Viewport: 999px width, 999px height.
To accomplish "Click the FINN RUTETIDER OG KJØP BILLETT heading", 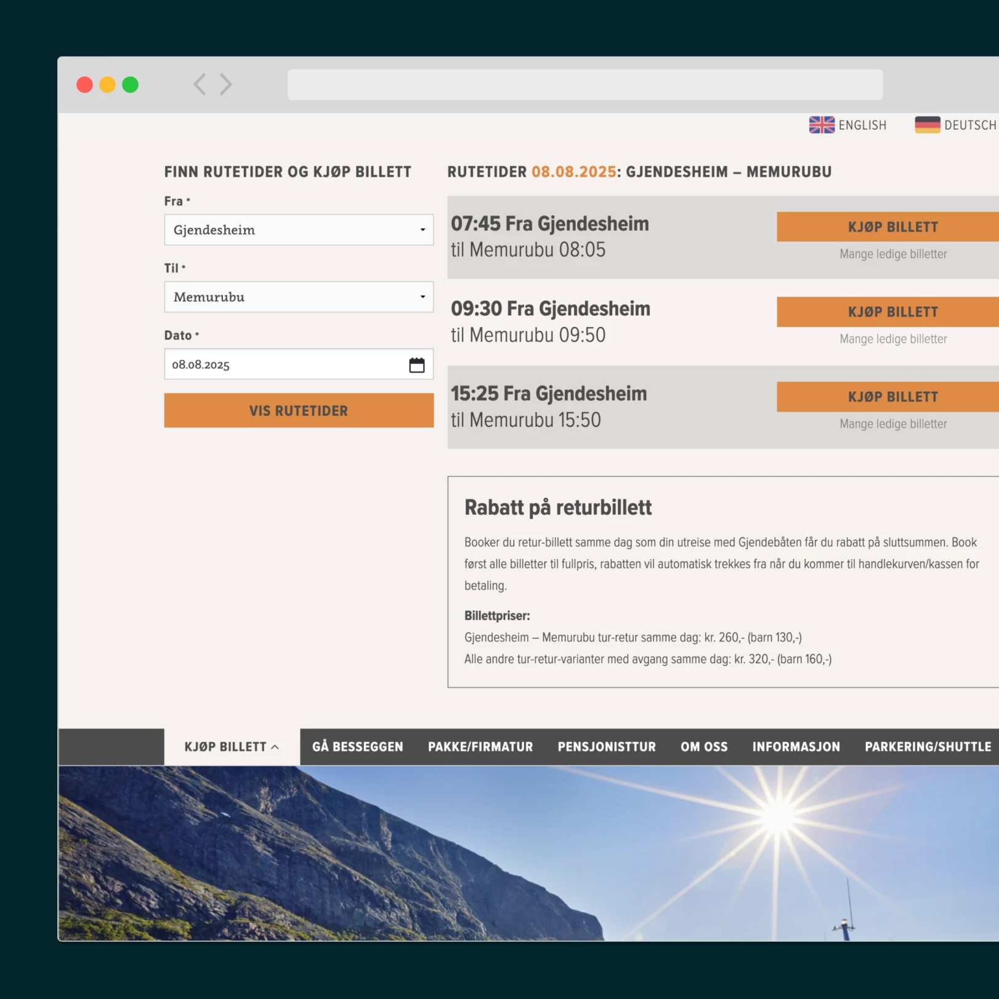I will (288, 172).
